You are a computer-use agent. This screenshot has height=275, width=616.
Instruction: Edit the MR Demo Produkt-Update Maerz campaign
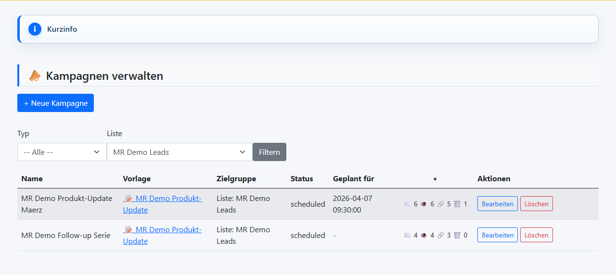[497, 204]
